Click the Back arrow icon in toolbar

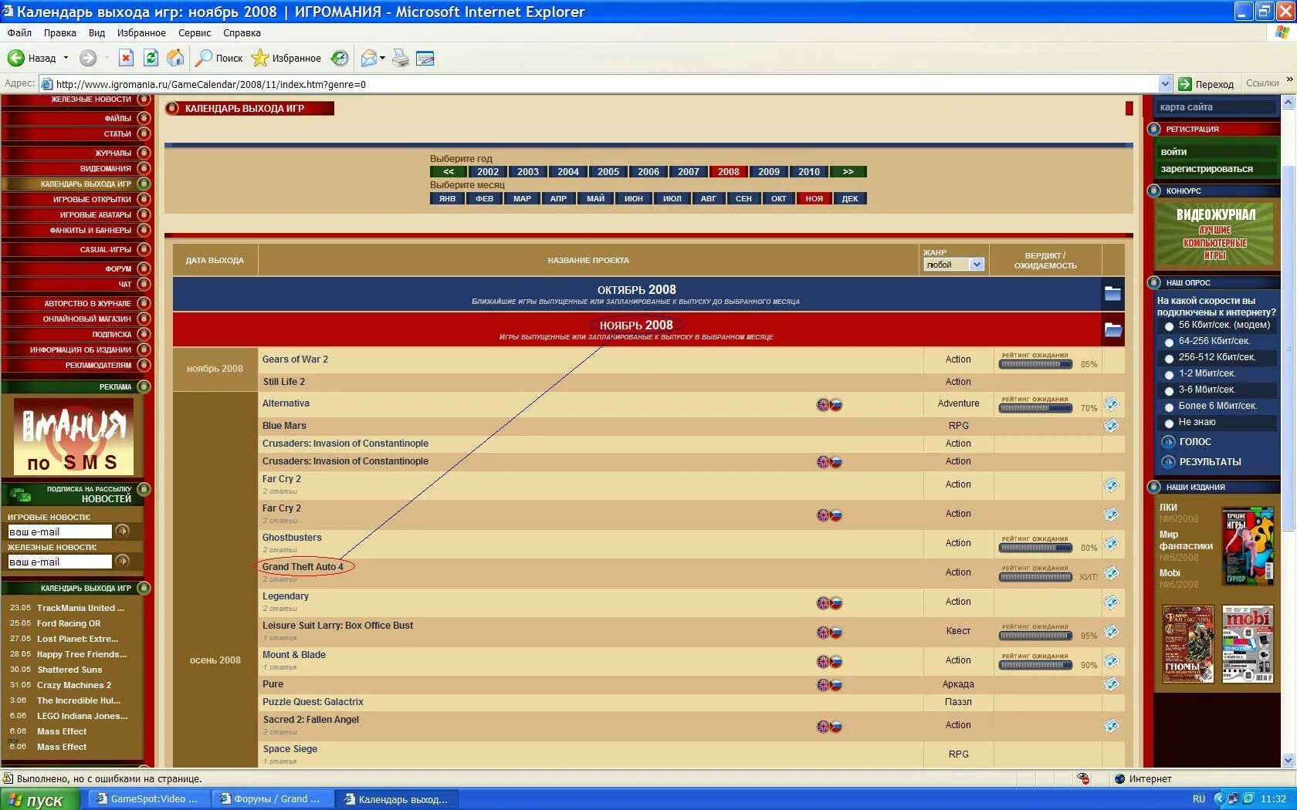click(x=16, y=58)
